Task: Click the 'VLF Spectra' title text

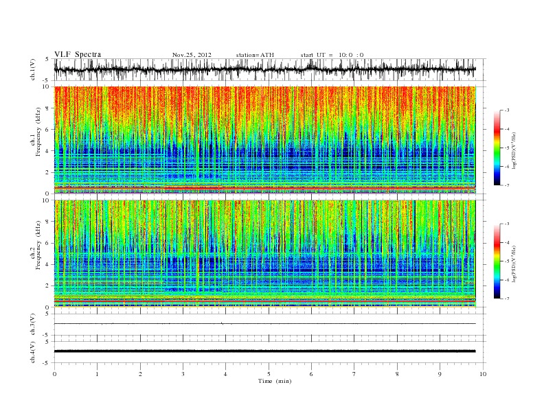Action: (x=78, y=54)
